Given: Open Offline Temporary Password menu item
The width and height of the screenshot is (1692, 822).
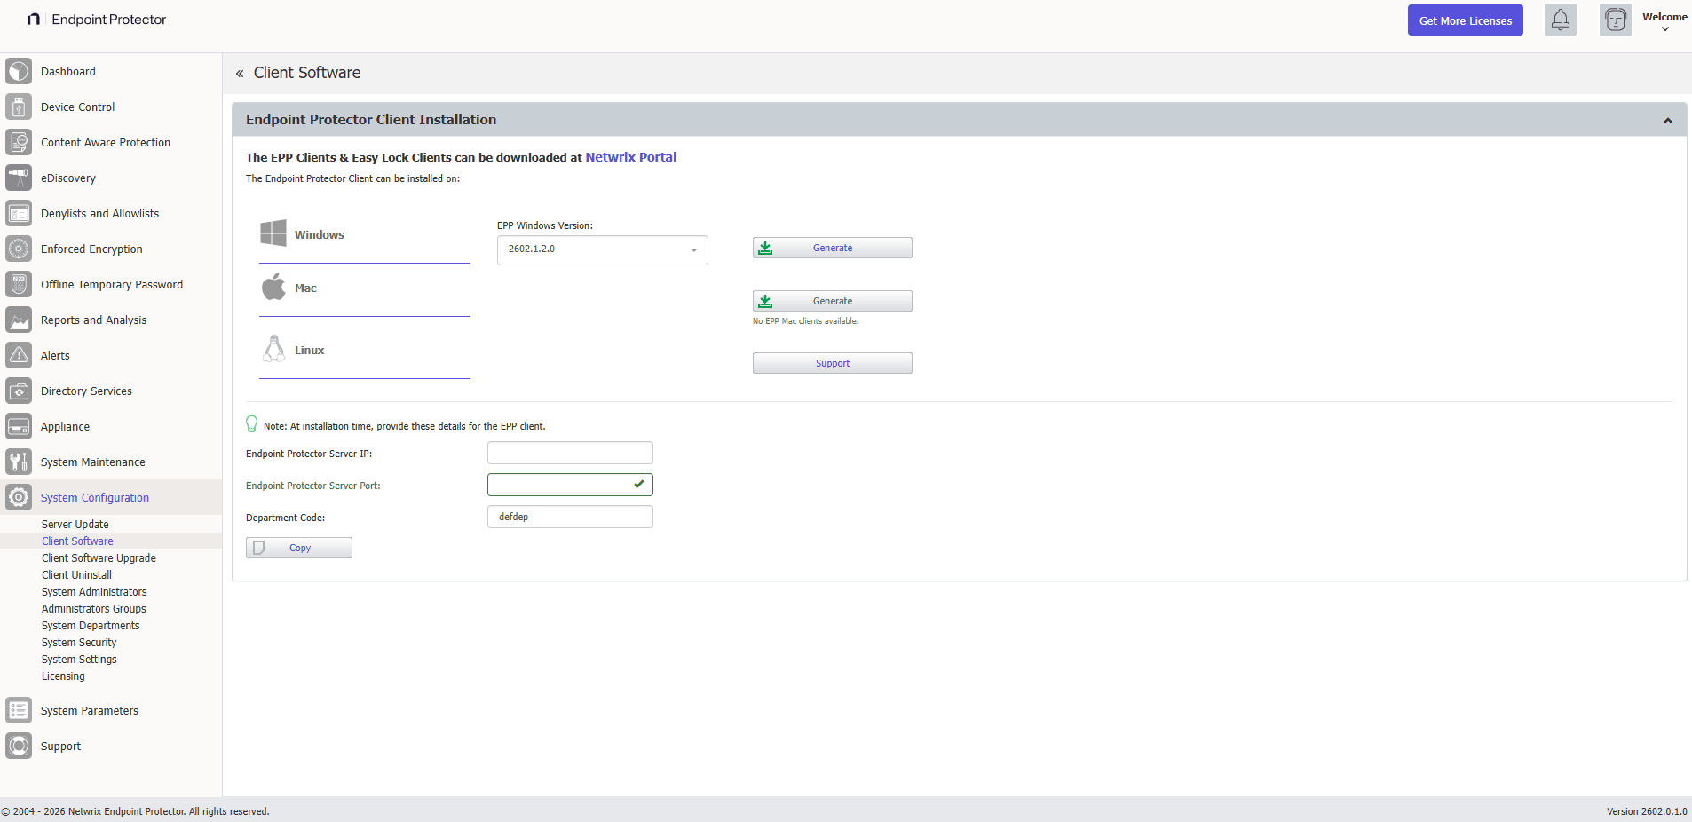Looking at the screenshot, I should [x=112, y=285].
